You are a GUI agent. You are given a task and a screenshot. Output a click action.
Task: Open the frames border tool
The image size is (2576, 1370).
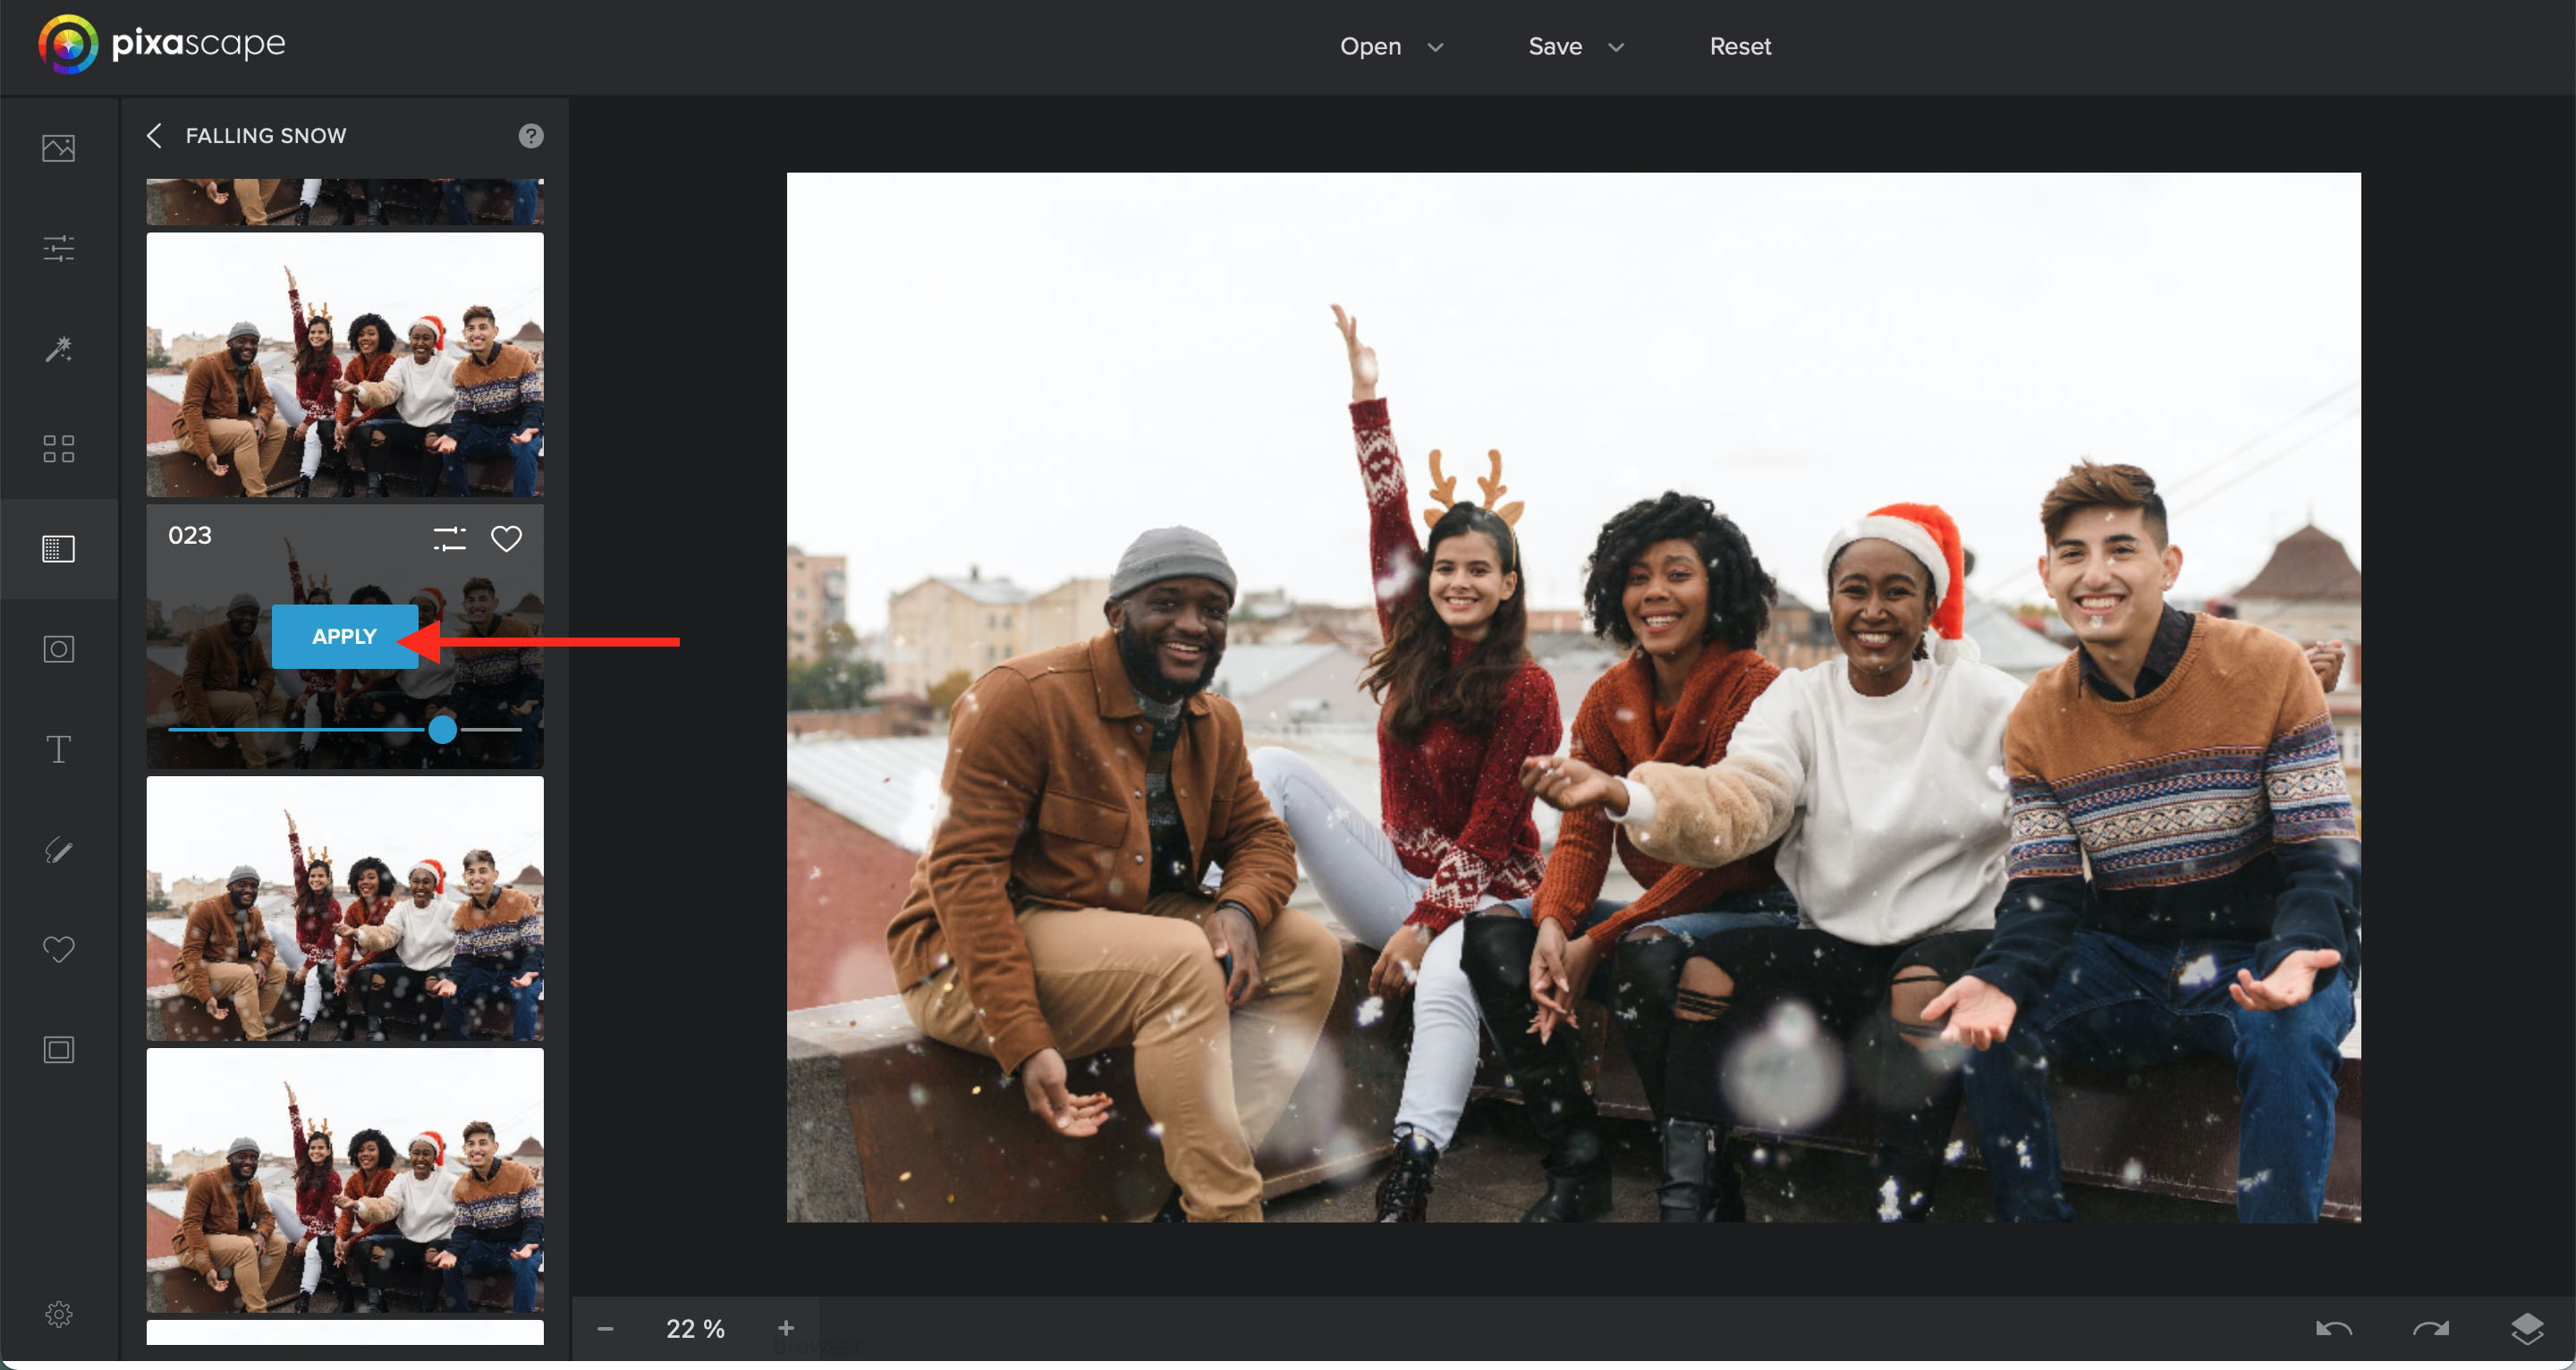pyautogui.click(x=58, y=1049)
